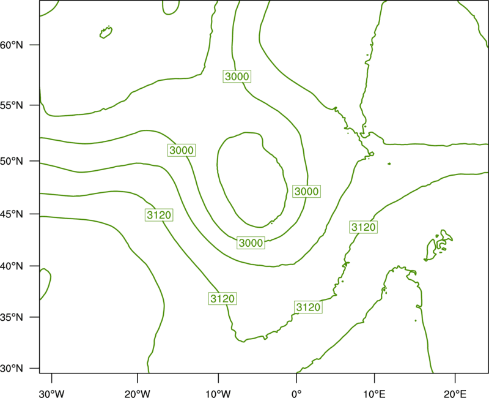
Task: Click the 60°N latitude axis label
Action: click(12, 45)
